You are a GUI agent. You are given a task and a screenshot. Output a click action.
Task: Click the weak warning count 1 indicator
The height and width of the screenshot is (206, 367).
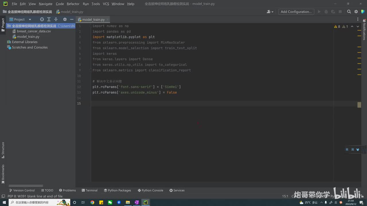click(345, 27)
